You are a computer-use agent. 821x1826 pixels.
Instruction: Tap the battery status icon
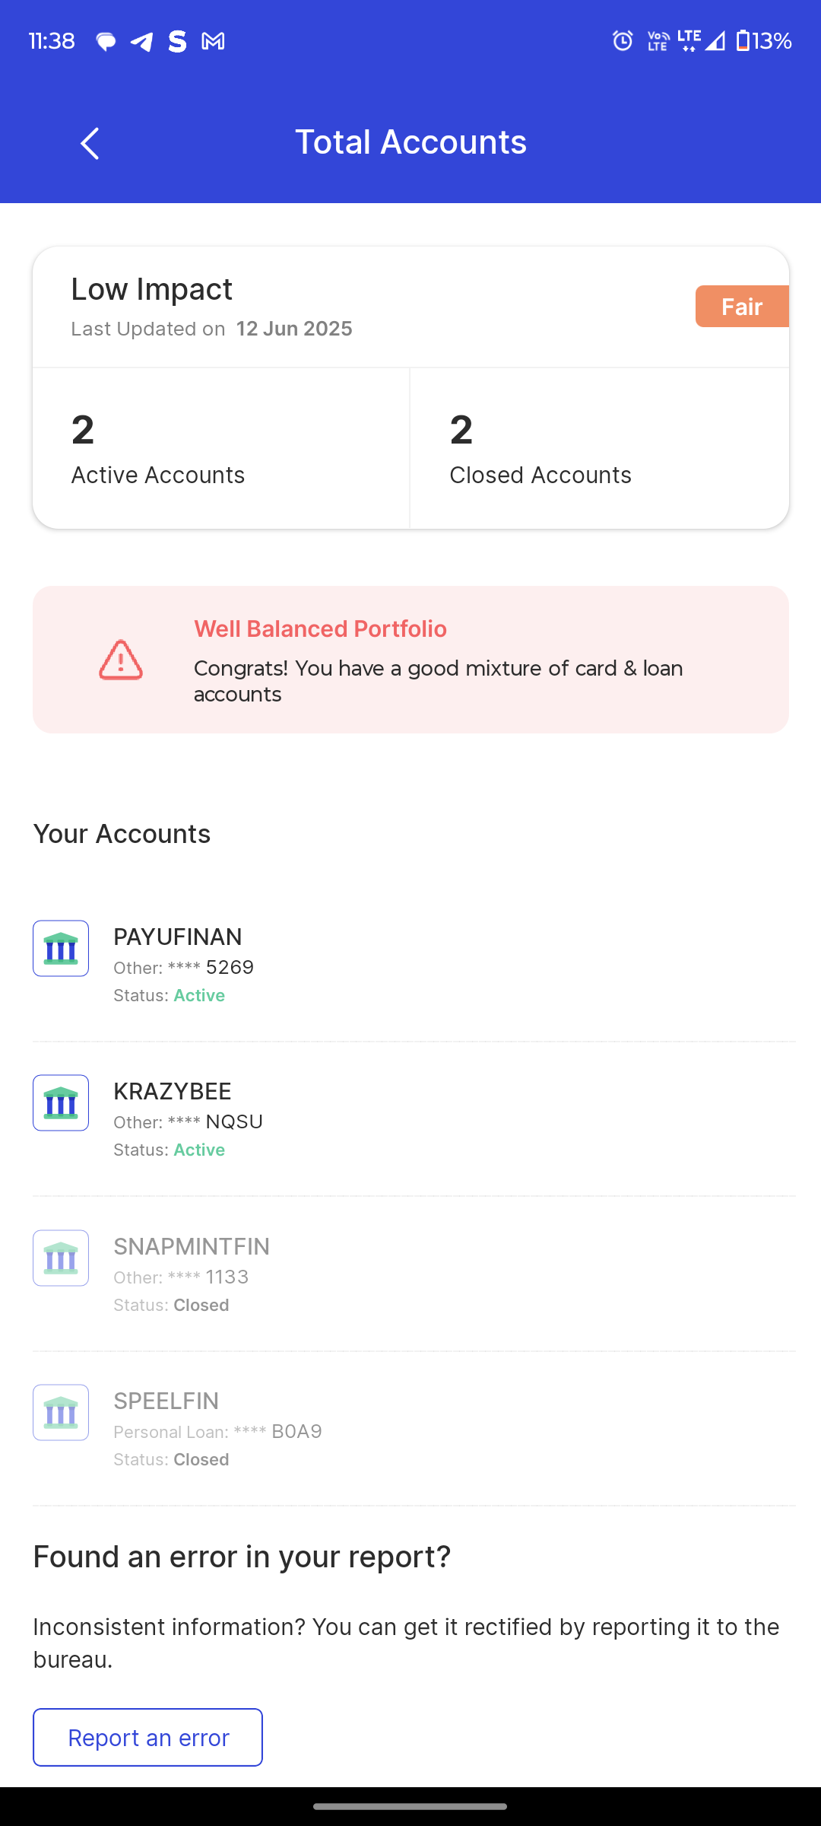[743, 41]
